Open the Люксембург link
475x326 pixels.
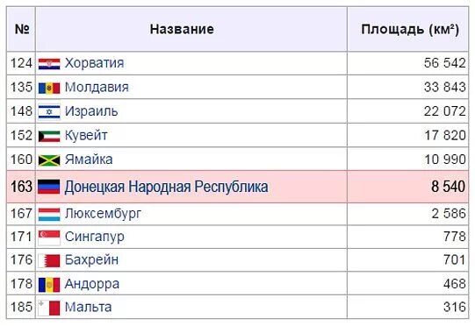103,214
